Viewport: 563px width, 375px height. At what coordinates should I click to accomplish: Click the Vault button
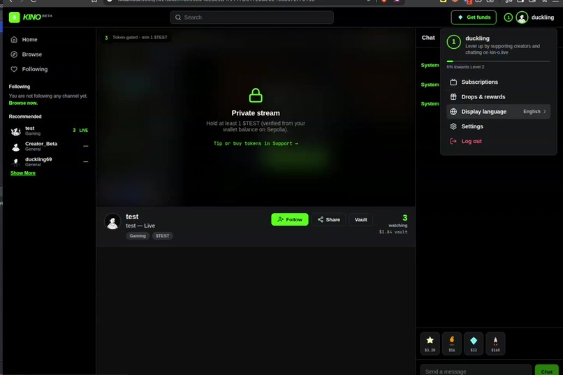360,219
